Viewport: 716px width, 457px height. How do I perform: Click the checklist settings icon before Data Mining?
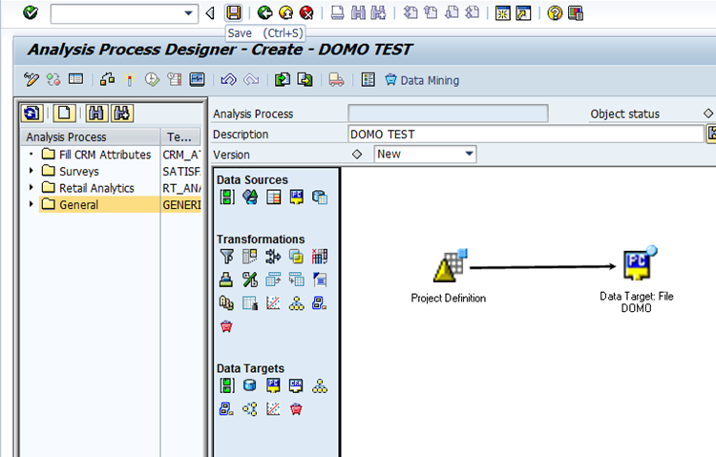(369, 80)
